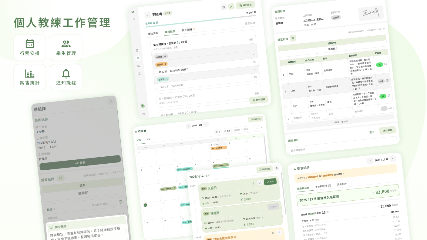The height and width of the screenshot is (240, 427).
Task: Open students icon in student sidebar
Action: [x=138, y=58]
